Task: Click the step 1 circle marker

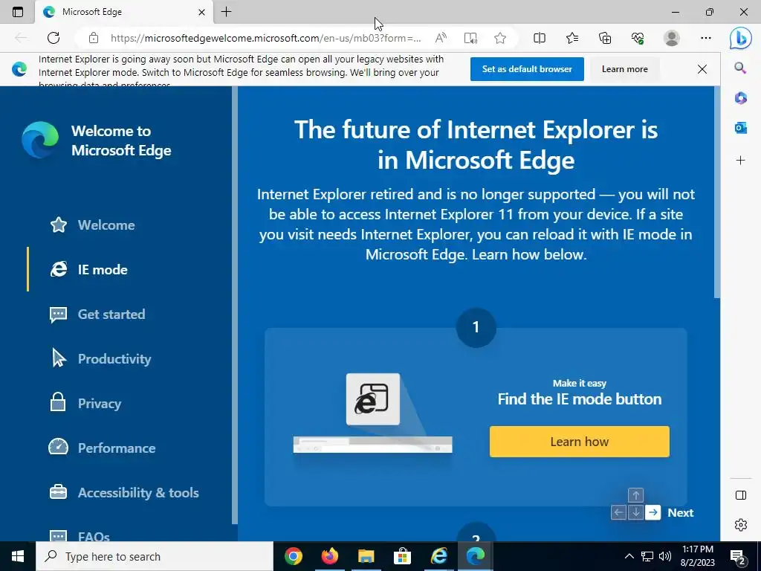Action: click(476, 327)
